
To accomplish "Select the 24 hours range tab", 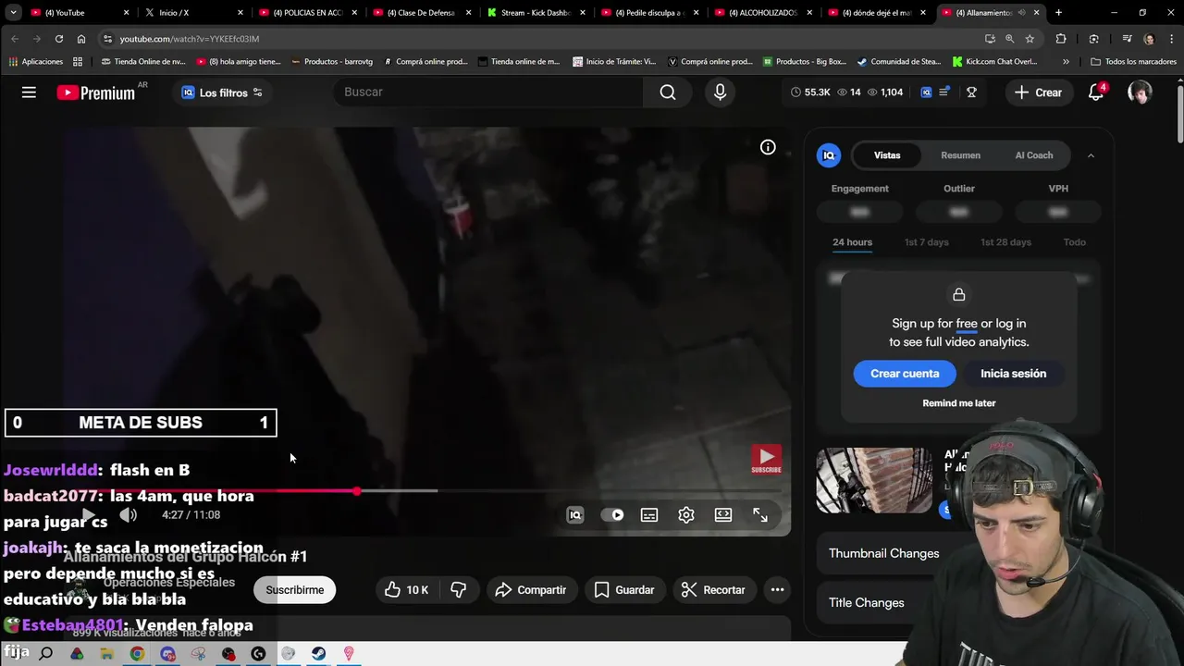I will tap(852, 242).
